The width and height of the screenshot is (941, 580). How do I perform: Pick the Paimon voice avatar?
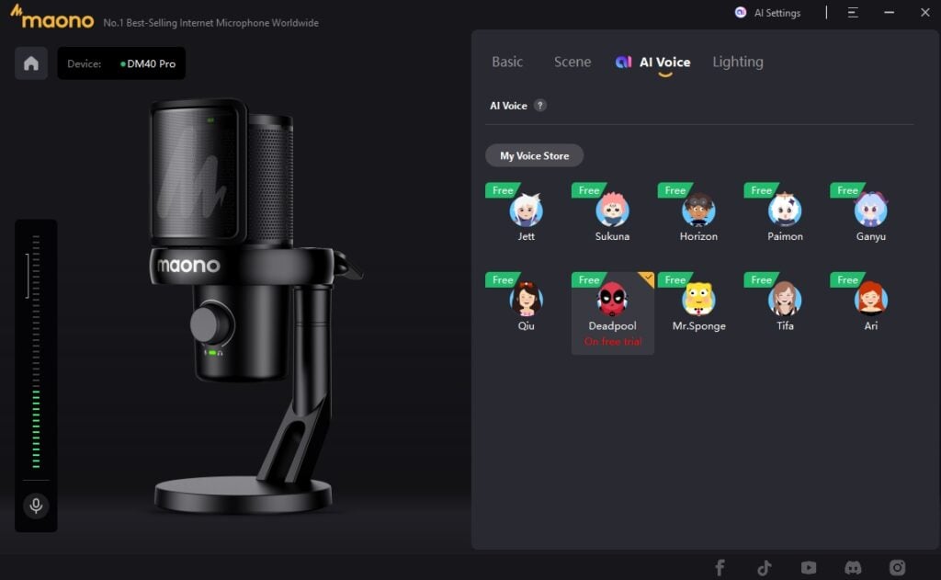coord(785,210)
